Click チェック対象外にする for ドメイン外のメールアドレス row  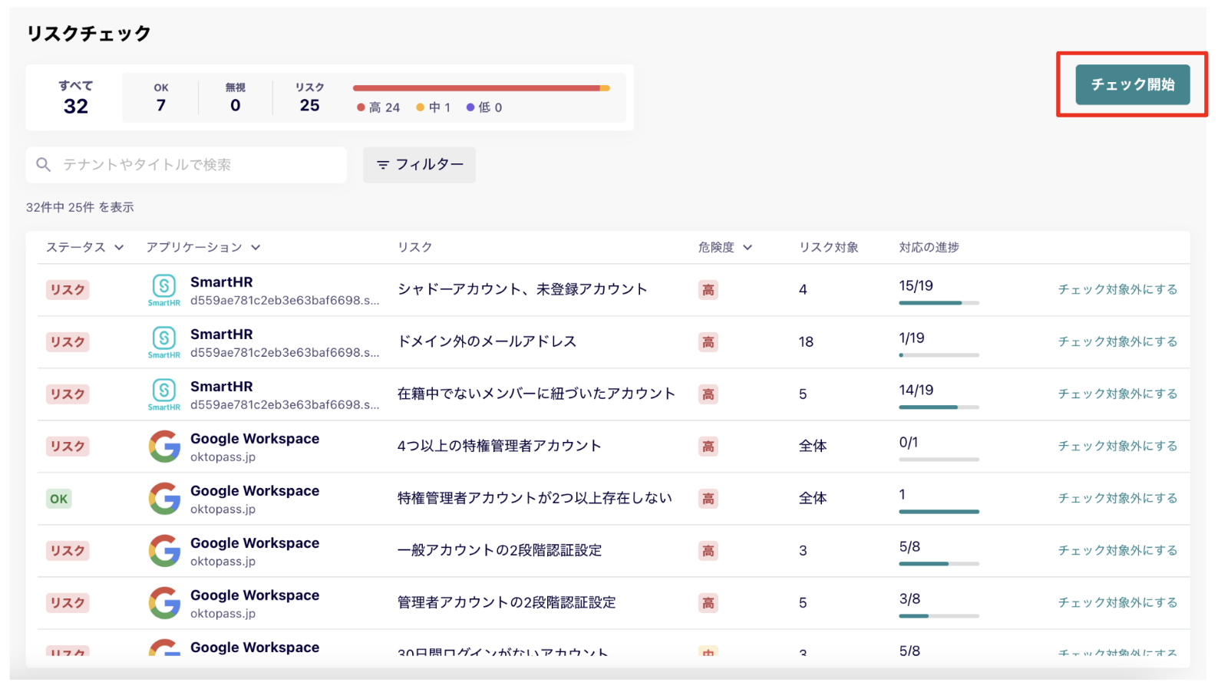pyautogui.click(x=1117, y=341)
